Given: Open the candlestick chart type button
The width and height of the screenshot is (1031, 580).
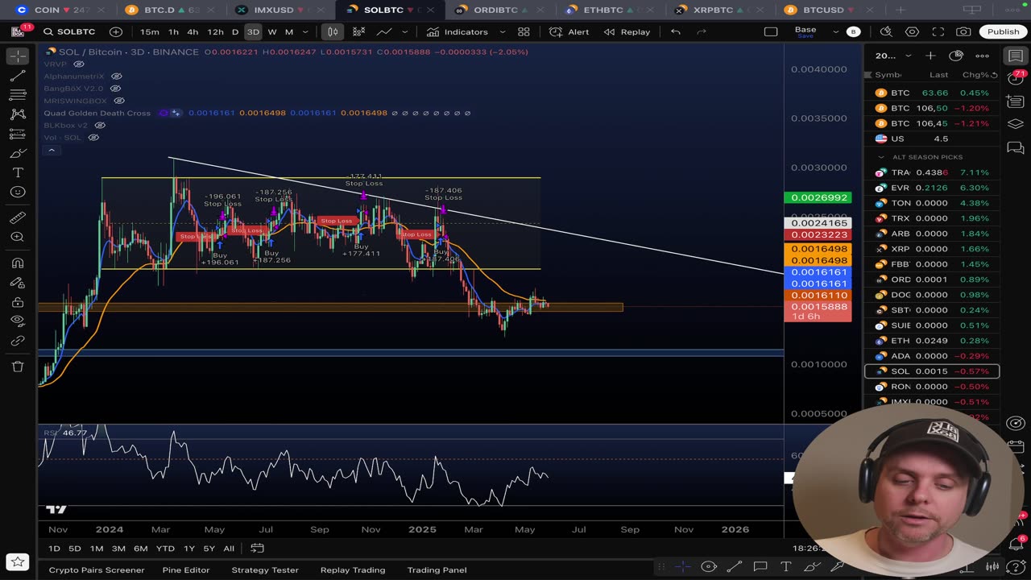Looking at the screenshot, I should (333, 31).
